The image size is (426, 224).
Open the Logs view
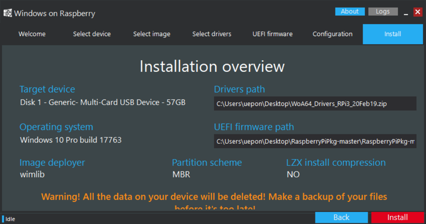[x=383, y=11]
